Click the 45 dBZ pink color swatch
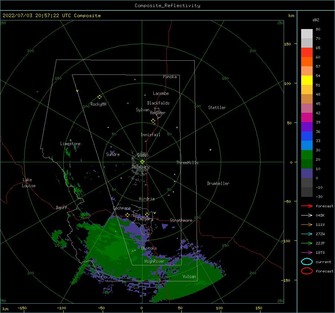 [x=307, y=108]
